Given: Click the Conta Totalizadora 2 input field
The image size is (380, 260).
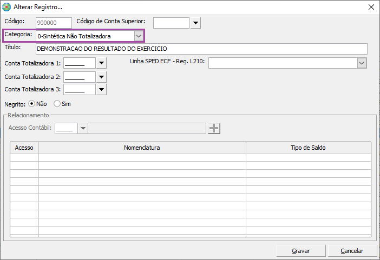Looking at the screenshot, I should (x=80, y=77).
